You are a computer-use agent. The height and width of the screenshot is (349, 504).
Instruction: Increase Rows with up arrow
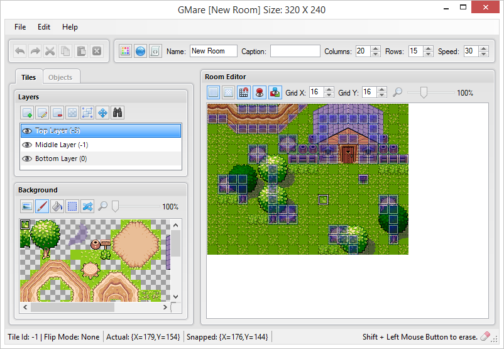point(428,48)
